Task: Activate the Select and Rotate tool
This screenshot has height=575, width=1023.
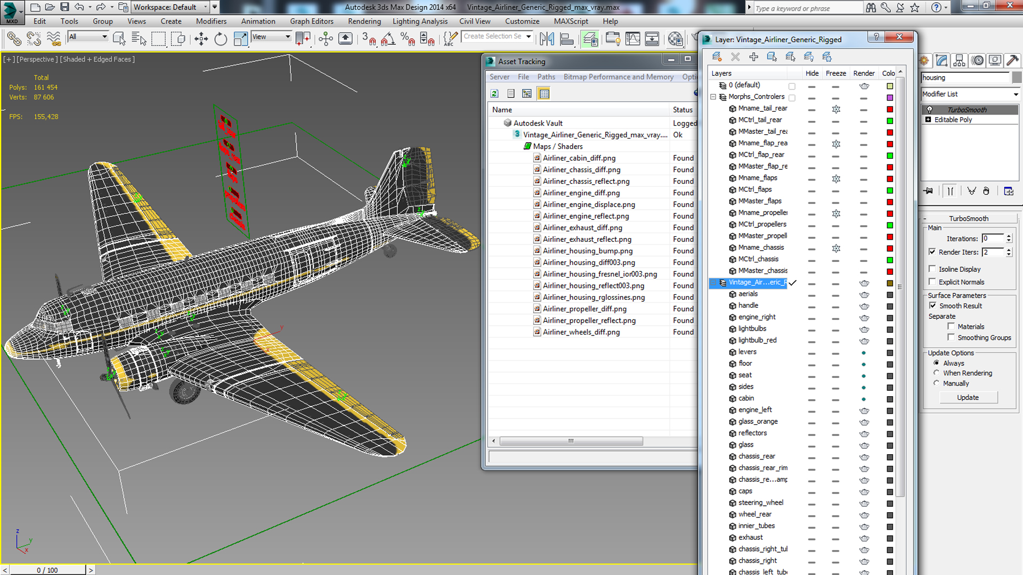Action: click(x=221, y=39)
